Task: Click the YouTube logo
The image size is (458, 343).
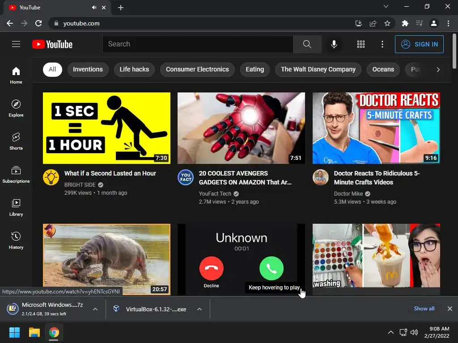Action: coord(52,44)
